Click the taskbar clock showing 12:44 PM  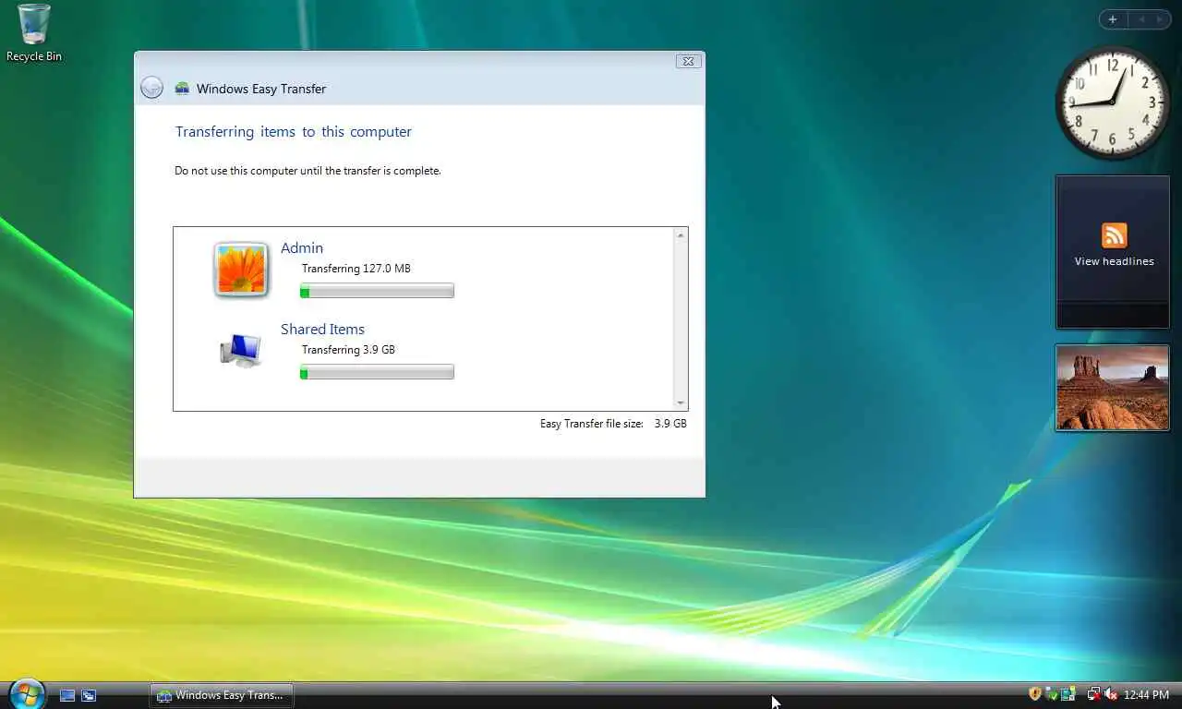click(x=1146, y=695)
